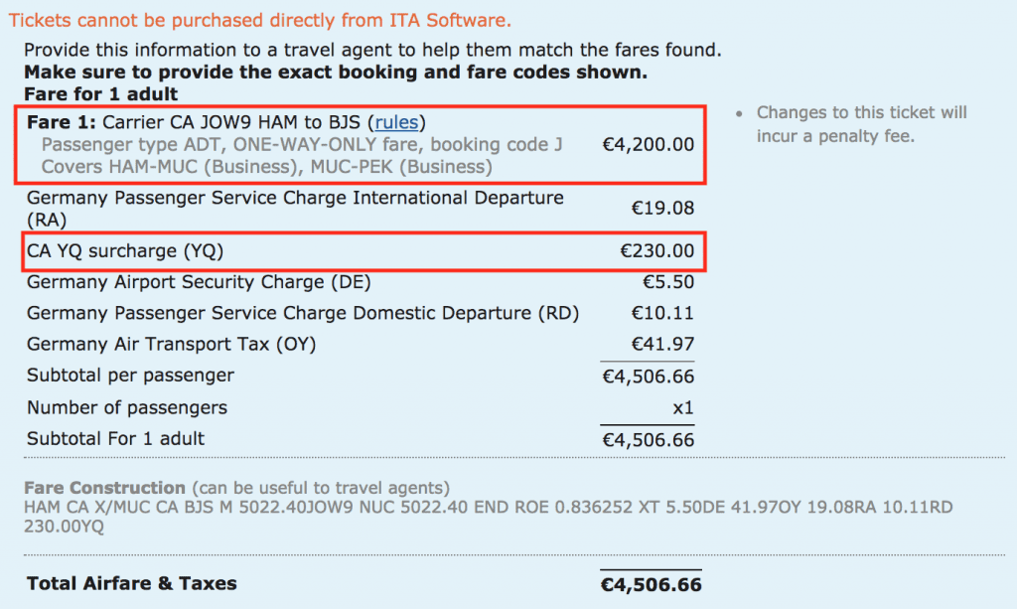Select the €41.97 air transport tax amount
Screen dimensions: 1017x609
[x=662, y=345]
